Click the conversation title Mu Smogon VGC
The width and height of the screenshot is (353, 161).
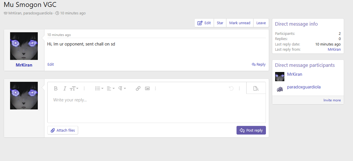[30, 5]
